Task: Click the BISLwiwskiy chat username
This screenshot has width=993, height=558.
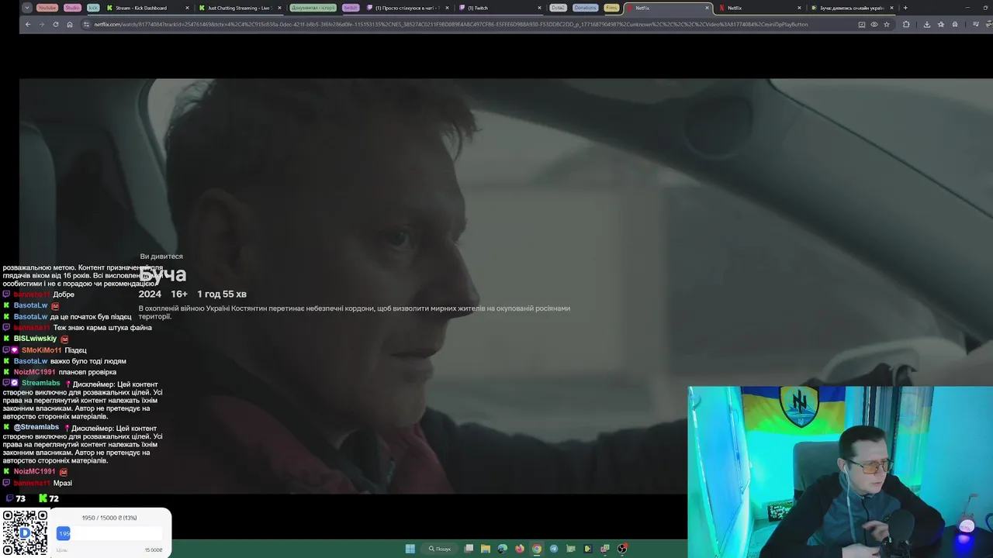Action: pyautogui.click(x=35, y=339)
